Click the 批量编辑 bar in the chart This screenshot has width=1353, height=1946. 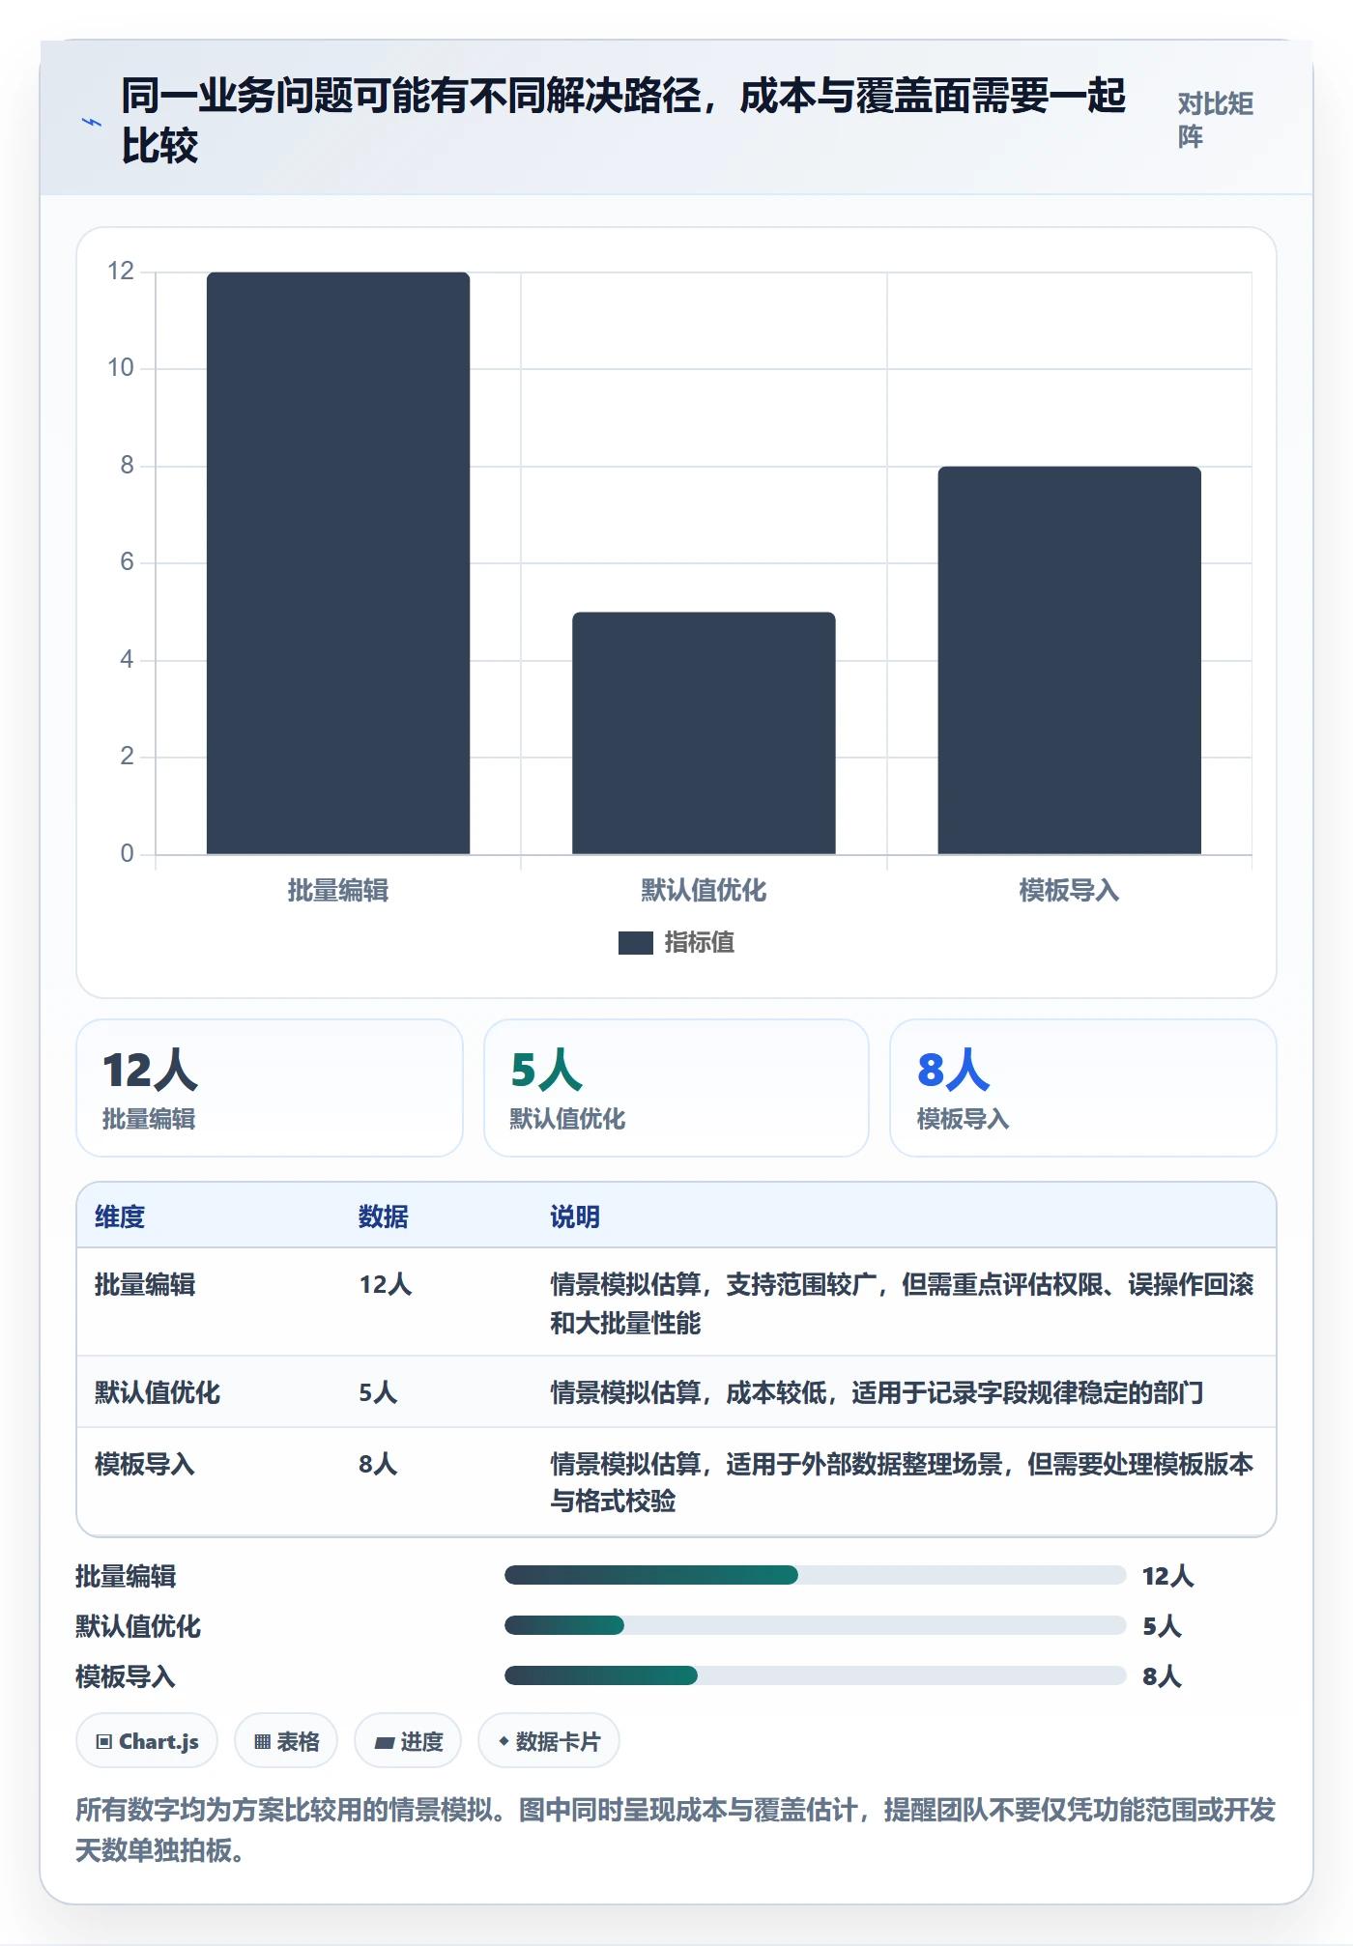(x=338, y=563)
